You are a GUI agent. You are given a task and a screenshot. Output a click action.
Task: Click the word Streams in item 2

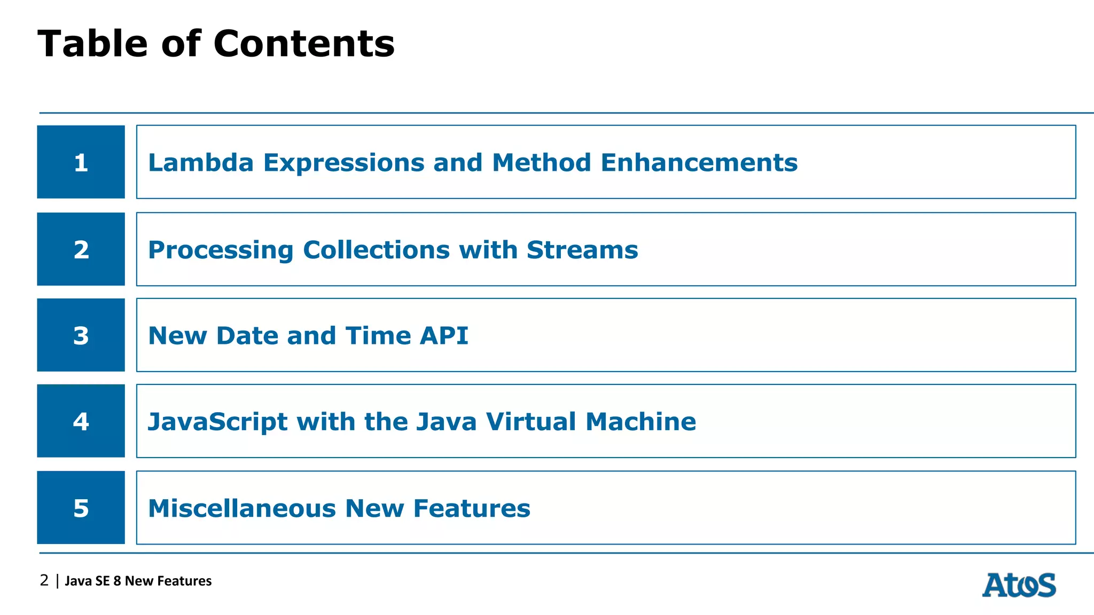pyautogui.click(x=582, y=250)
